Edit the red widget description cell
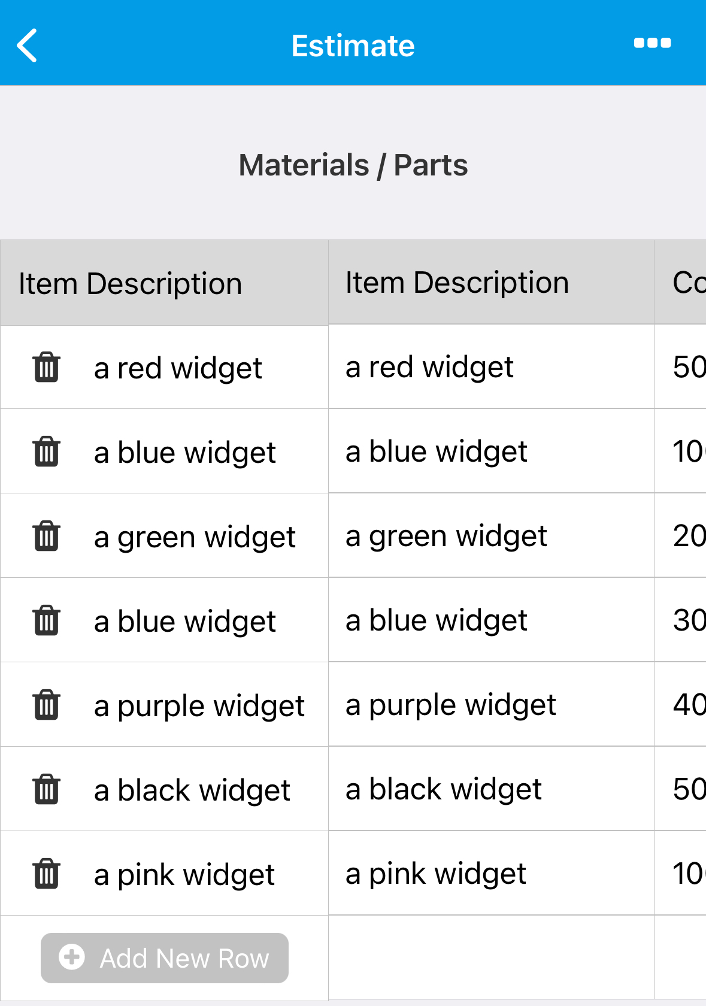The width and height of the screenshot is (706, 1006). tap(491, 366)
